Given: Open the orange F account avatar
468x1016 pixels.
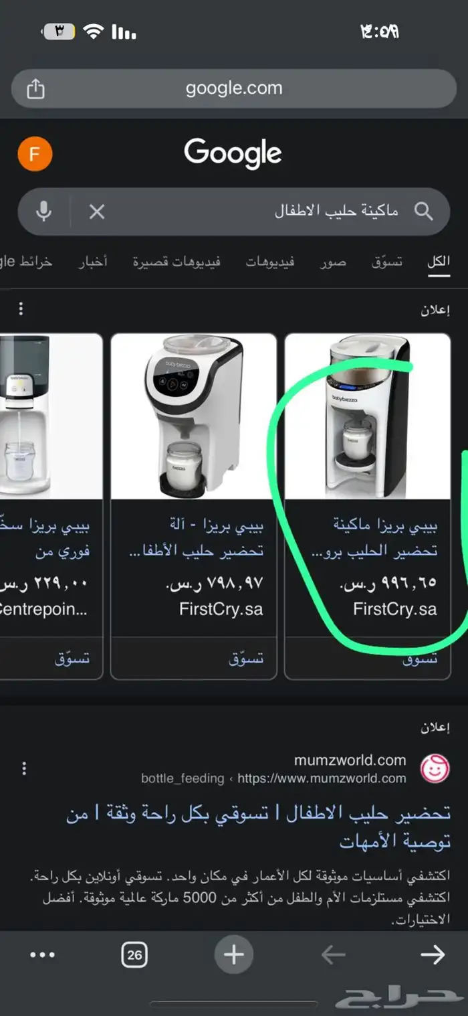Looking at the screenshot, I should (x=35, y=155).
